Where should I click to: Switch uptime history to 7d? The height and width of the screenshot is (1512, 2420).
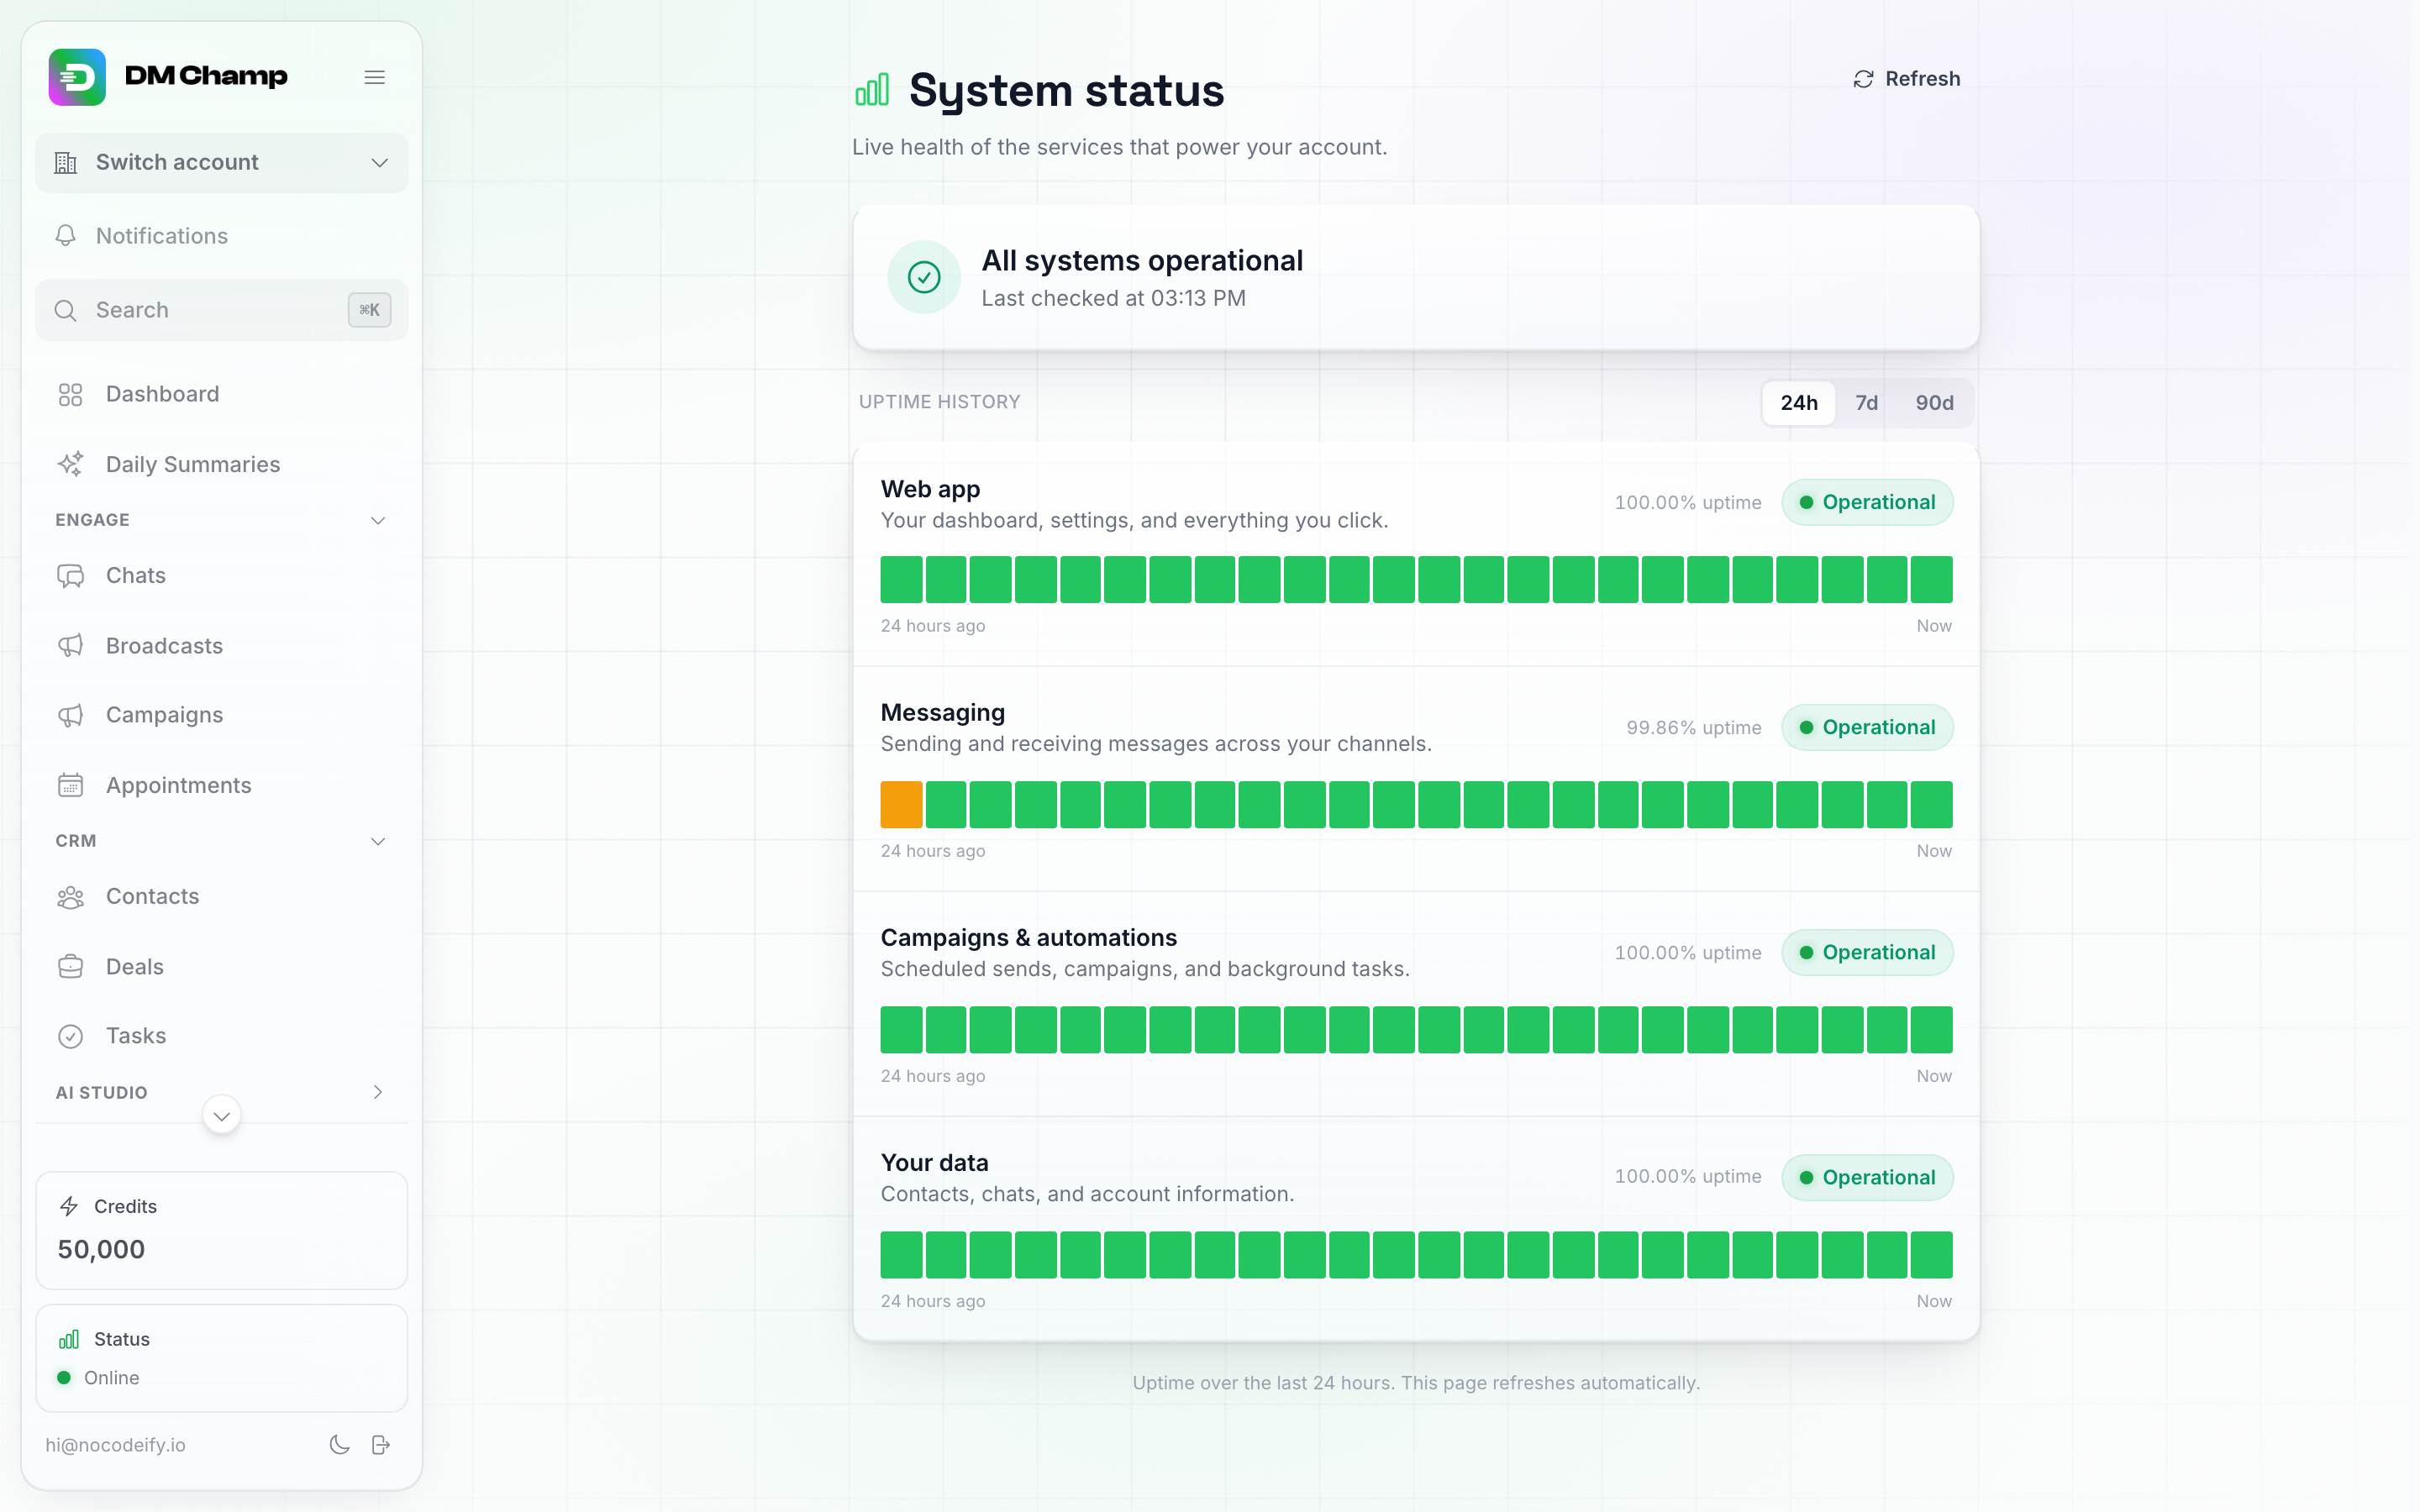coord(1866,402)
